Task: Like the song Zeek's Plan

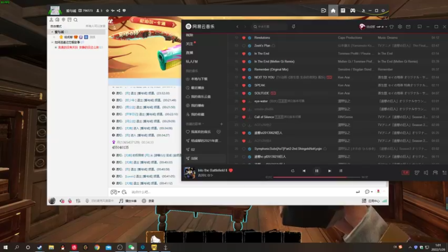Action: click(244, 46)
